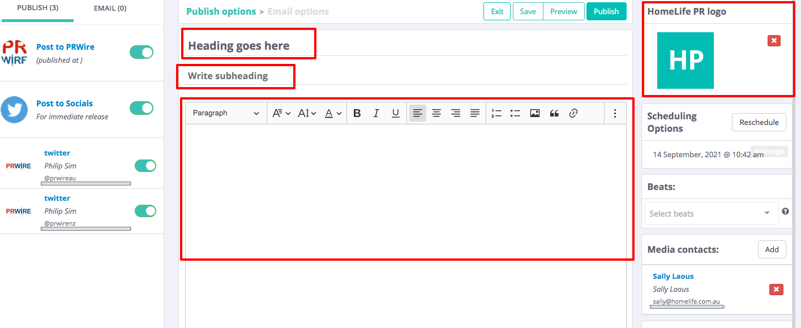Turn off the Post to Socials switch
801x328 pixels.
click(142, 108)
